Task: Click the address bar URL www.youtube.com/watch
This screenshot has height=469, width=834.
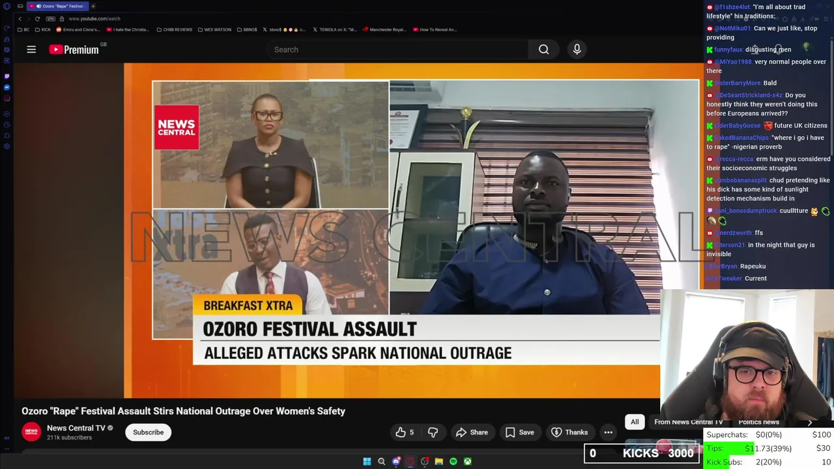Action: click(94, 19)
